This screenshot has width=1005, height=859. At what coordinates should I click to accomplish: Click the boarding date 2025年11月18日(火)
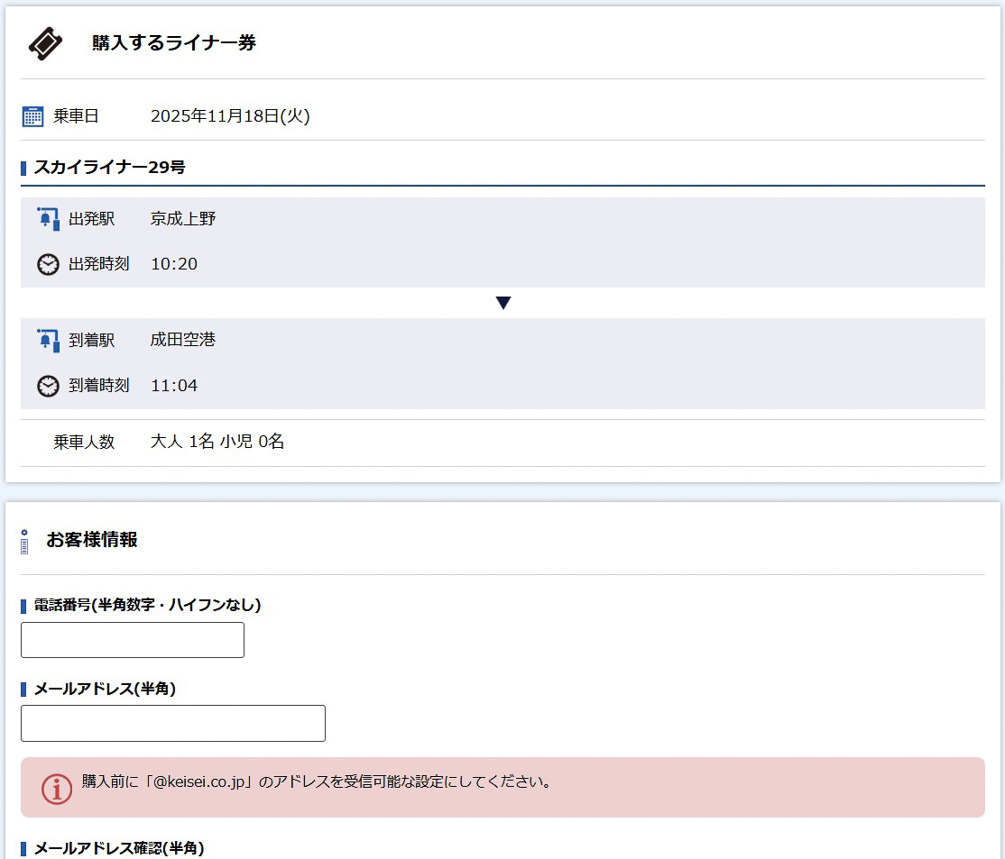pyautogui.click(x=231, y=115)
